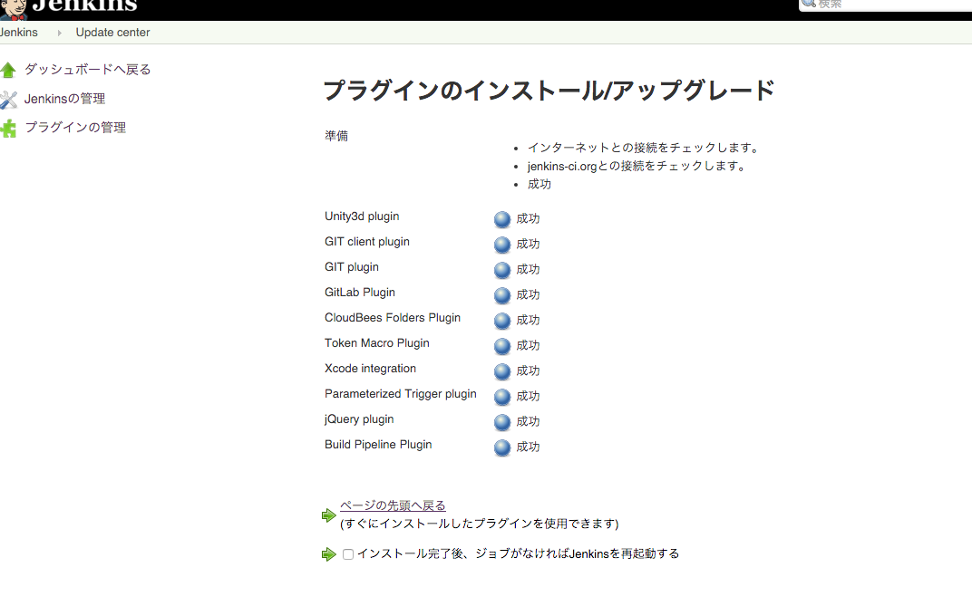The height and width of the screenshot is (606, 972).
Task: Click the Jenkins management tools icon
Action: (x=8, y=99)
